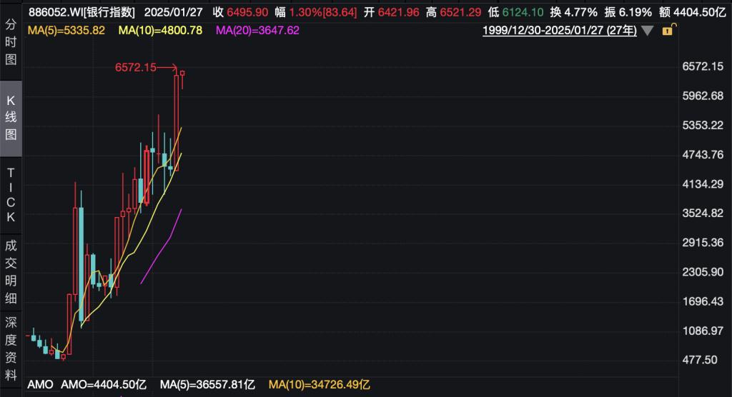Open the TICK tab

(11, 195)
